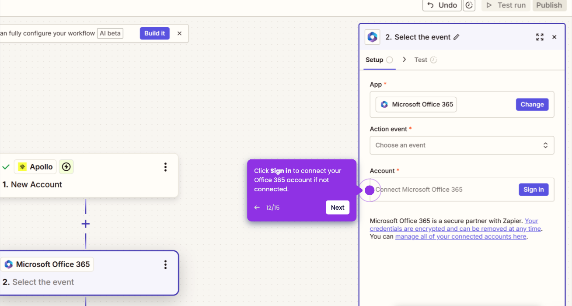This screenshot has height=306, width=572.
Task: Click the Build it button
Action: [x=155, y=33]
